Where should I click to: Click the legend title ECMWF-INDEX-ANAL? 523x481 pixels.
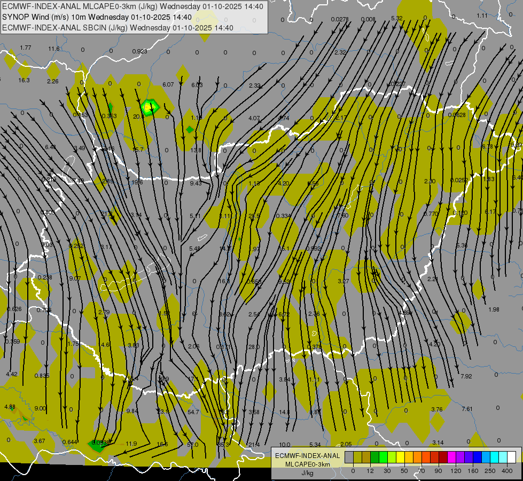(x=307, y=456)
